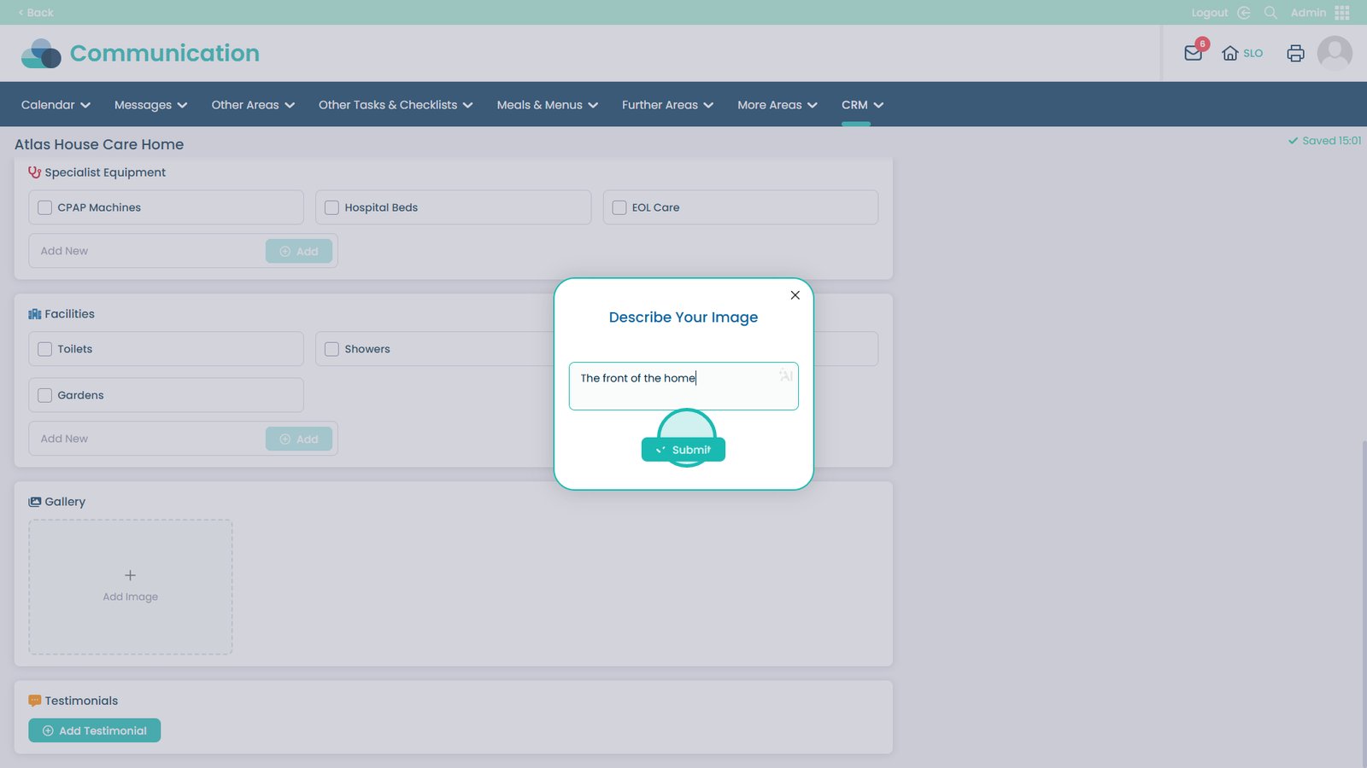Viewport: 1367px width, 768px height.
Task: Click the Add Image gallery placeholder
Action: coord(131,587)
